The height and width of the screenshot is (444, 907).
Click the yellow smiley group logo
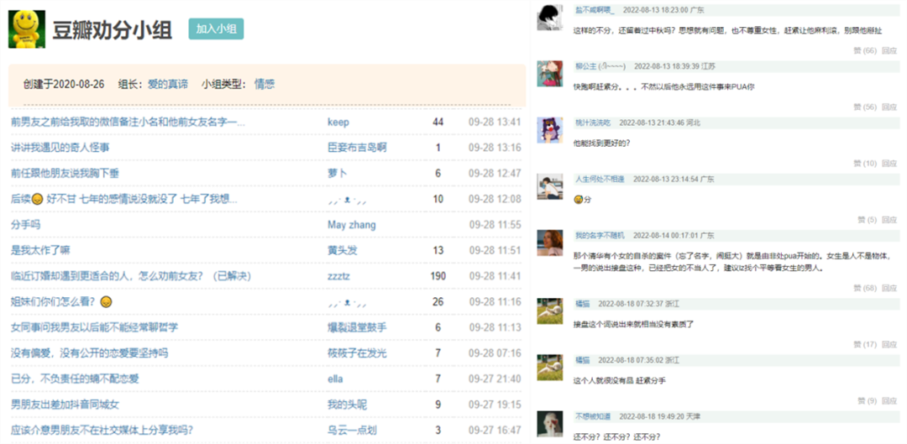coord(26,29)
